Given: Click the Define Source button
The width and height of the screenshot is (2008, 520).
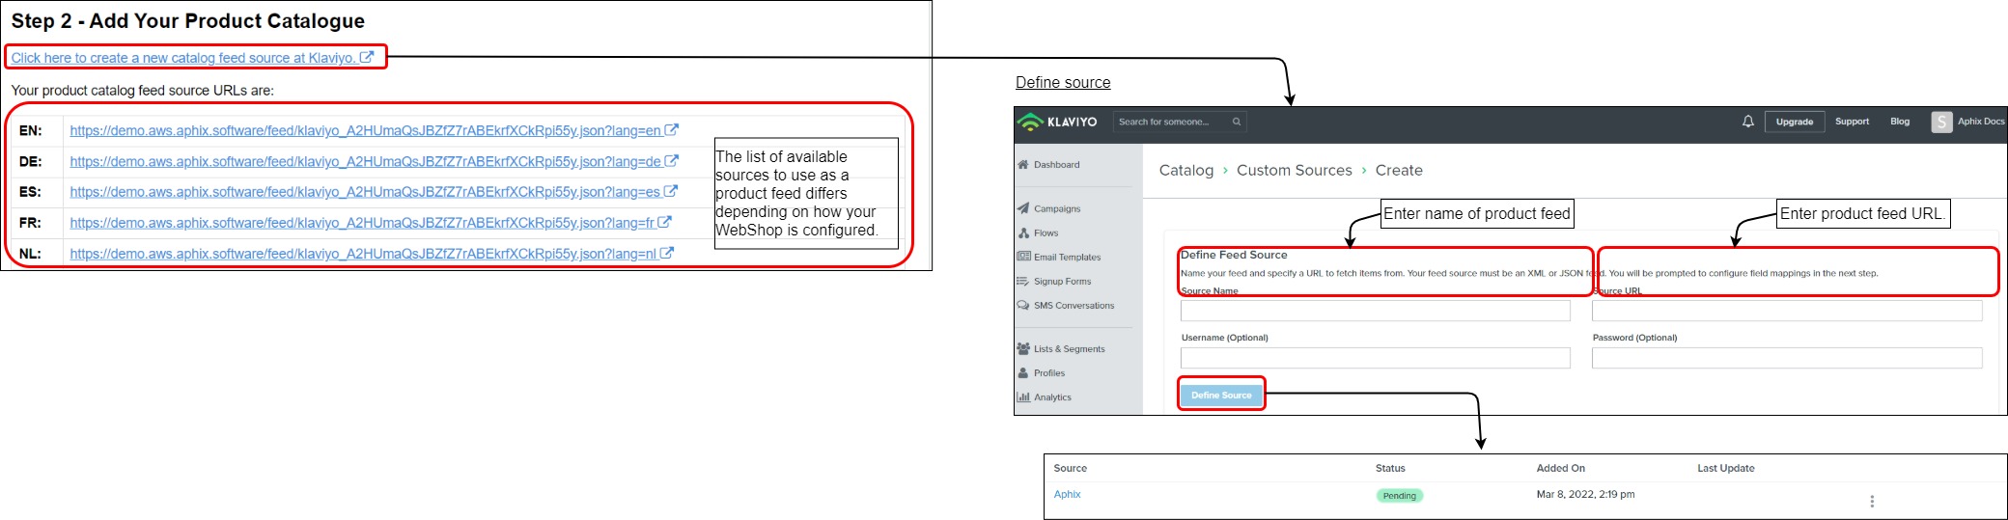Looking at the screenshot, I should click(1220, 395).
